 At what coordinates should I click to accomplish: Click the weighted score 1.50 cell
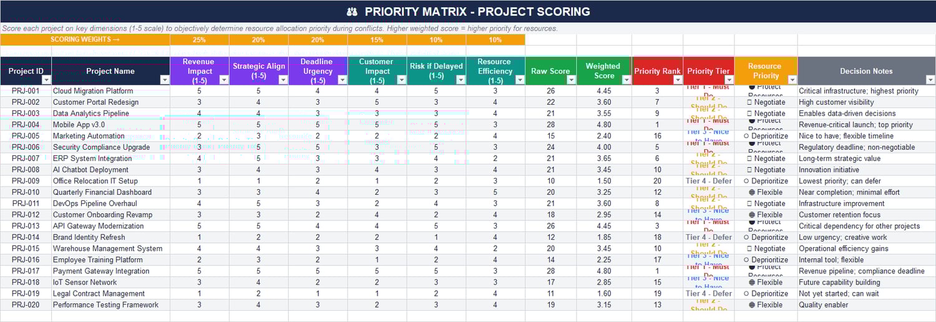point(604,181)
